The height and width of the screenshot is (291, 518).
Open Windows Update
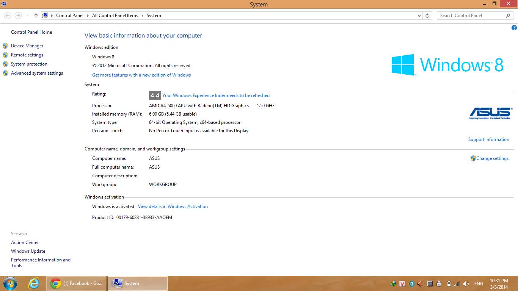[x=28, y=251]
